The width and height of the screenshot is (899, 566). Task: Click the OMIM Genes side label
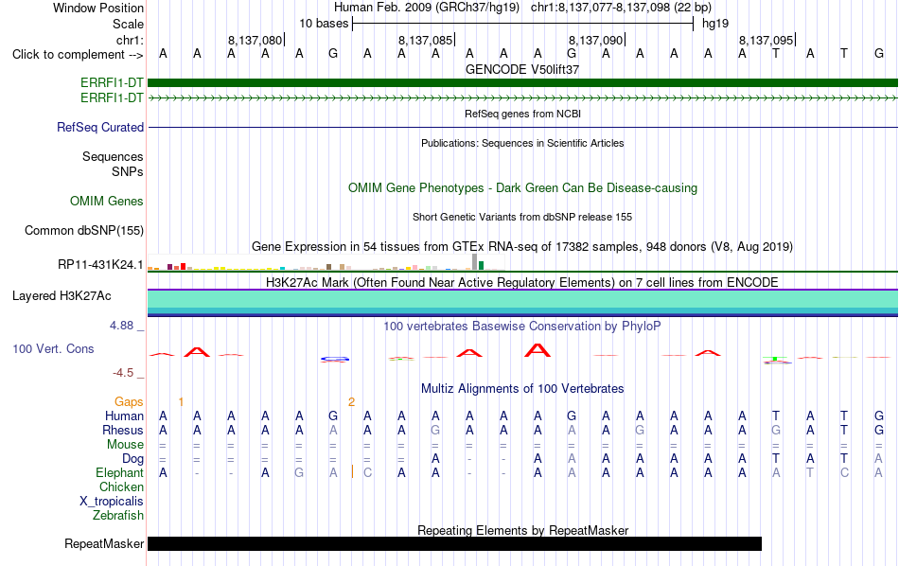[x=107, y=202]
